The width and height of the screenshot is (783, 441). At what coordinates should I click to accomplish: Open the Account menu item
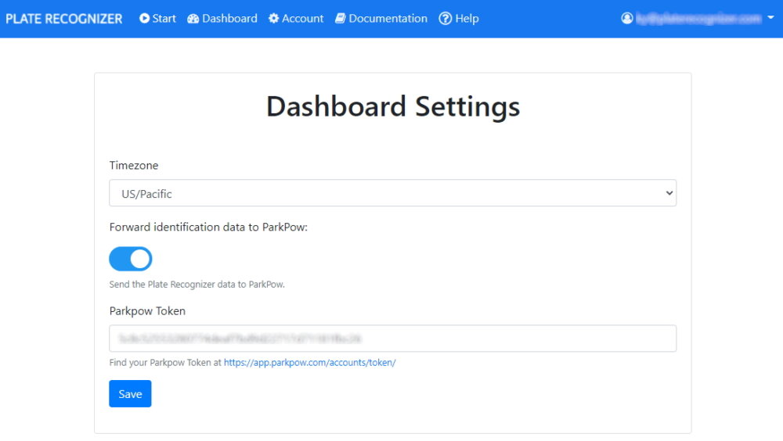click(x=296, y=19)
